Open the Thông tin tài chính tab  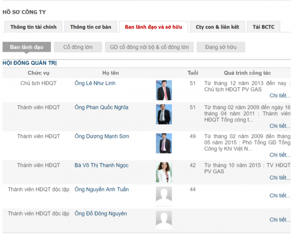34,27
